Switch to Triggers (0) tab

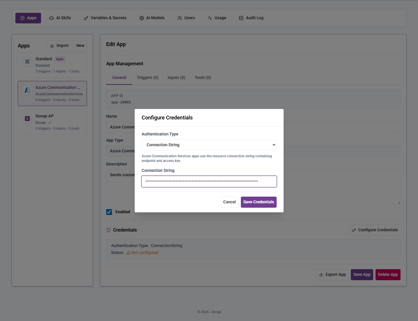tap(147, 78)
